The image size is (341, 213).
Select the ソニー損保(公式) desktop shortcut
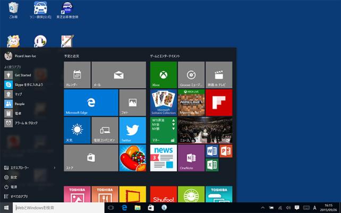click(40, 10)
